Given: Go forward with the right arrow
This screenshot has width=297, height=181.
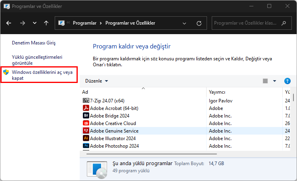Looking at the screenshot, I should point(23,23).
